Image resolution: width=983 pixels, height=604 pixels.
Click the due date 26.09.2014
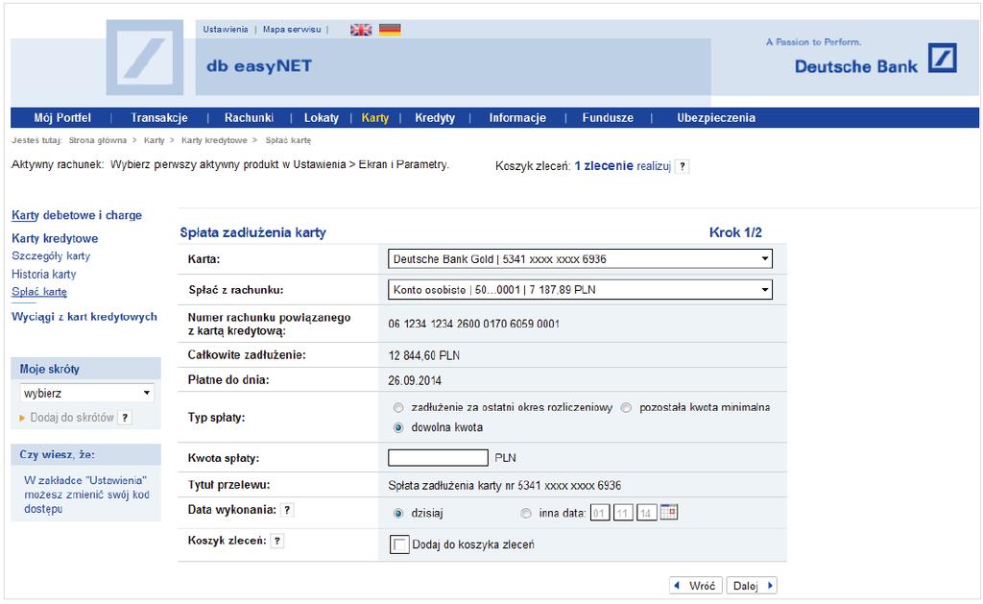415,380
